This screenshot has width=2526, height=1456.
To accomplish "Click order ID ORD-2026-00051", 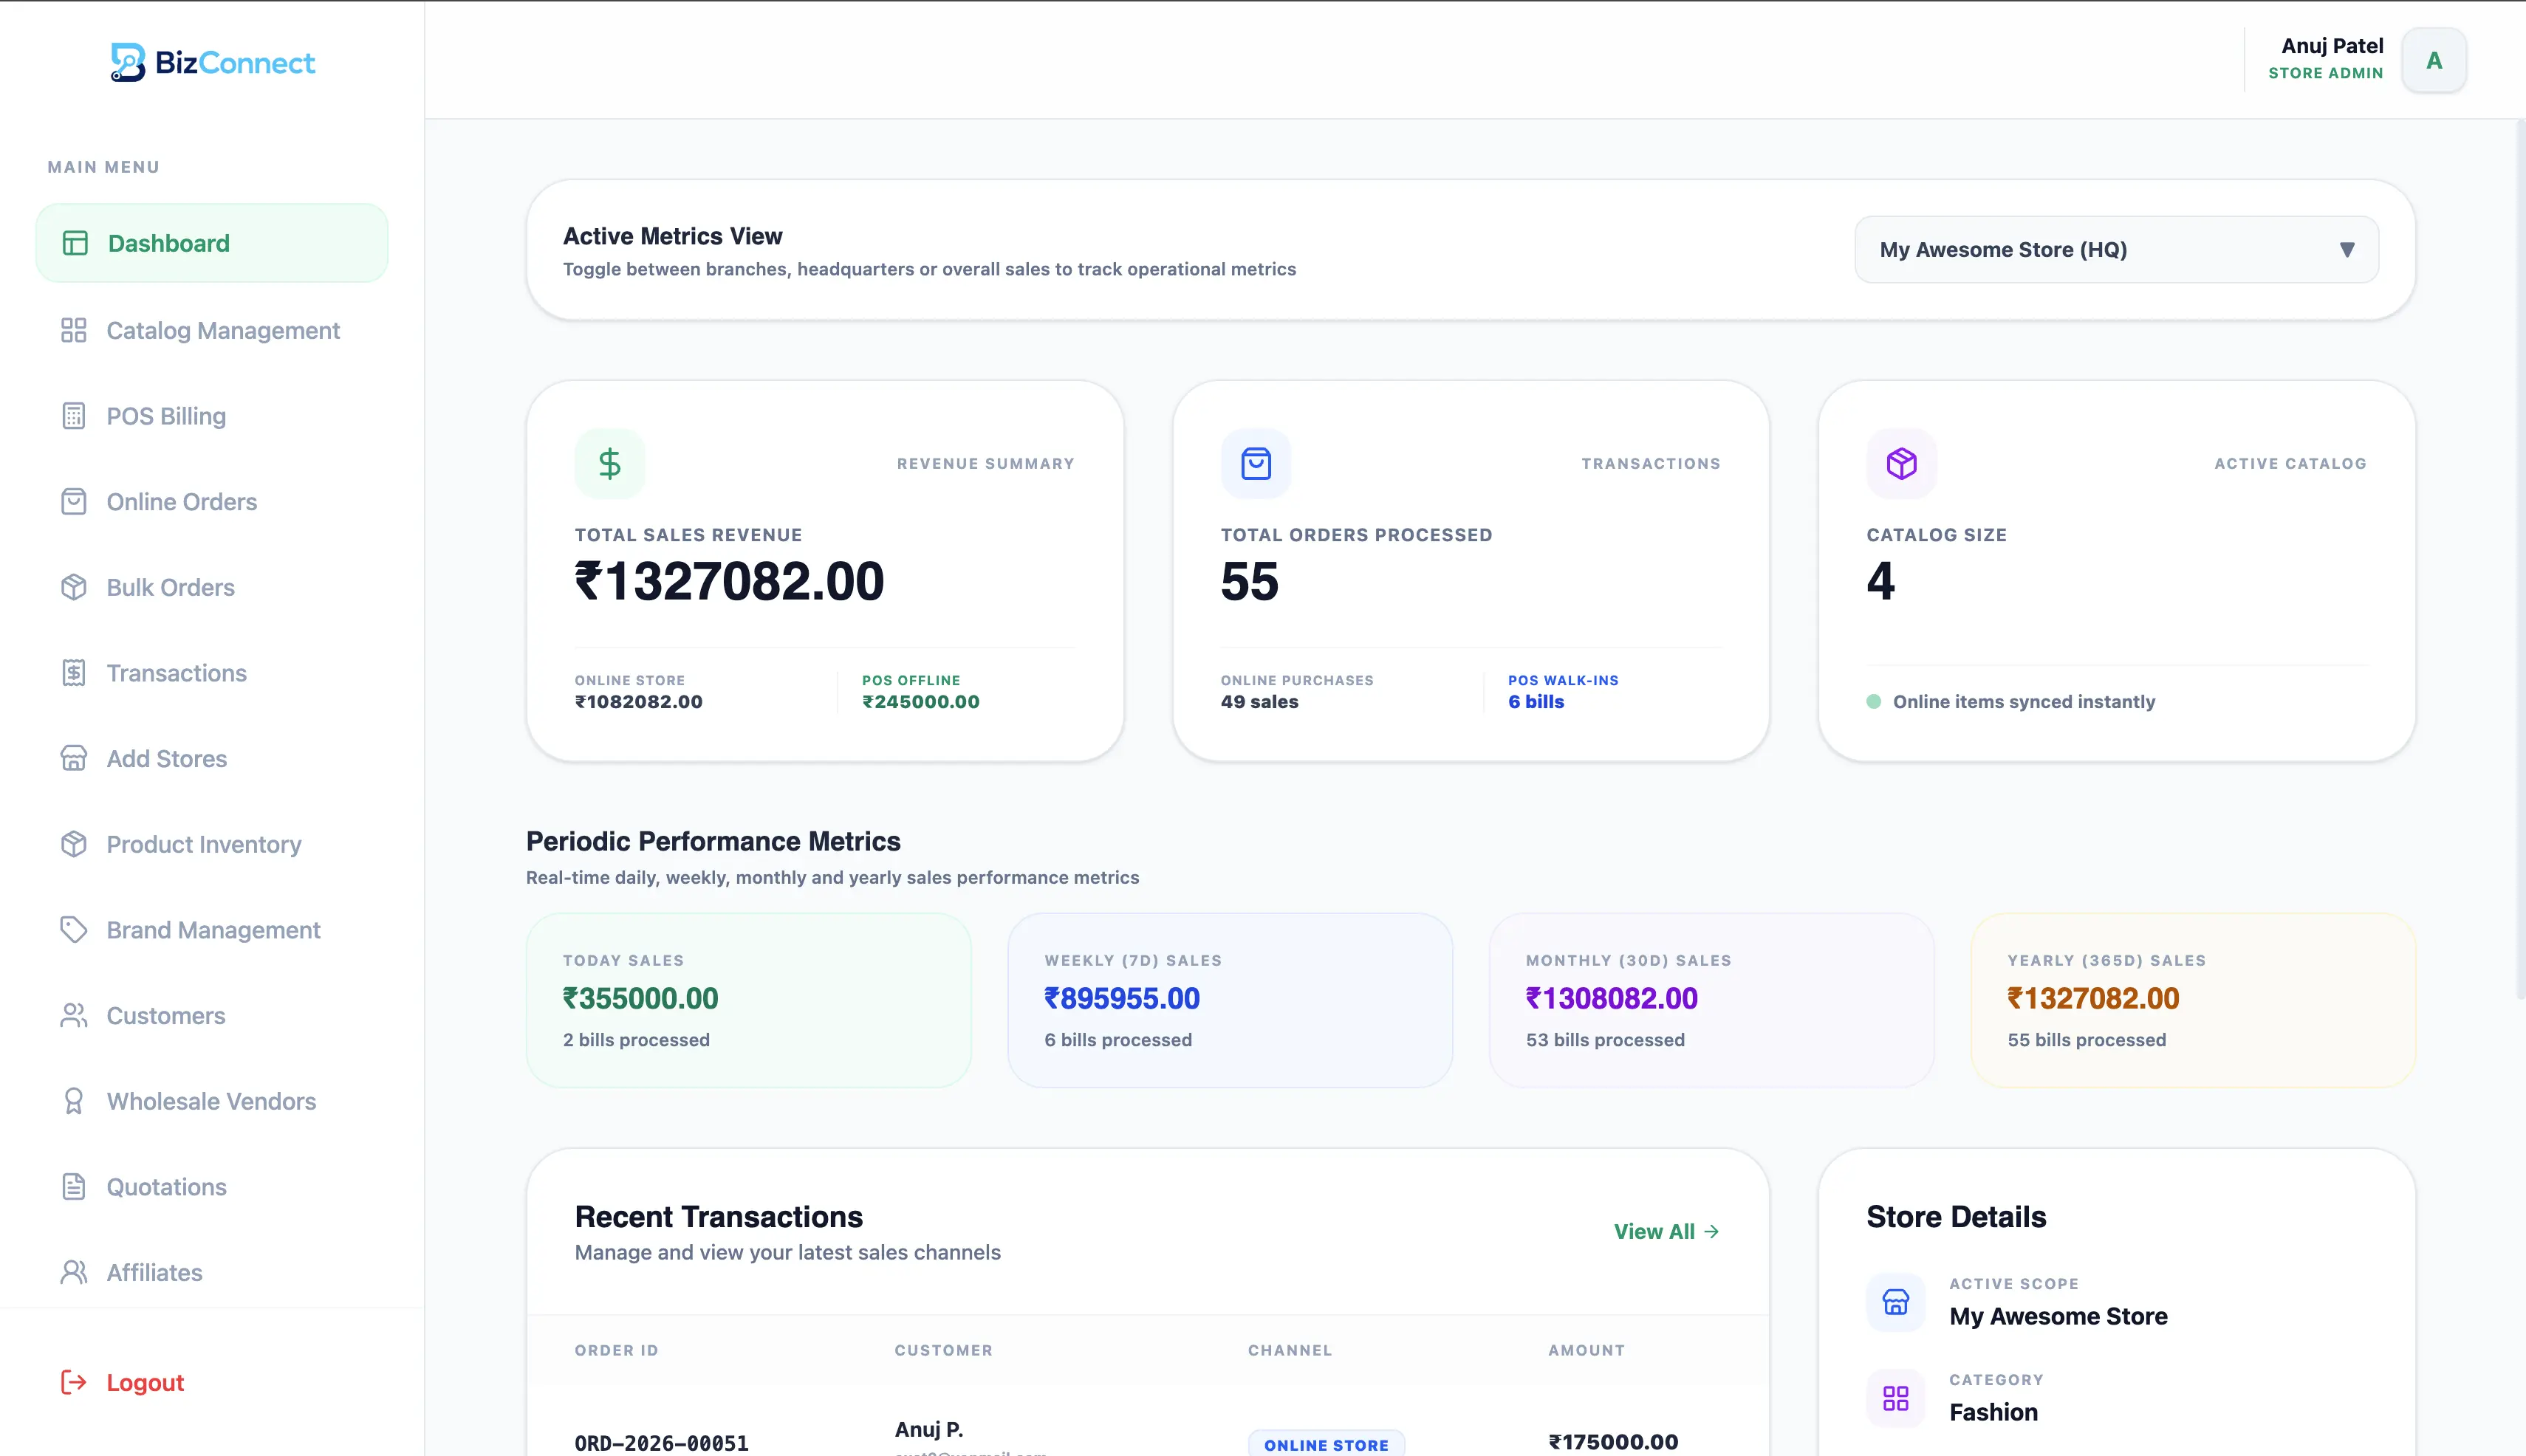I will click(661, 1443).
